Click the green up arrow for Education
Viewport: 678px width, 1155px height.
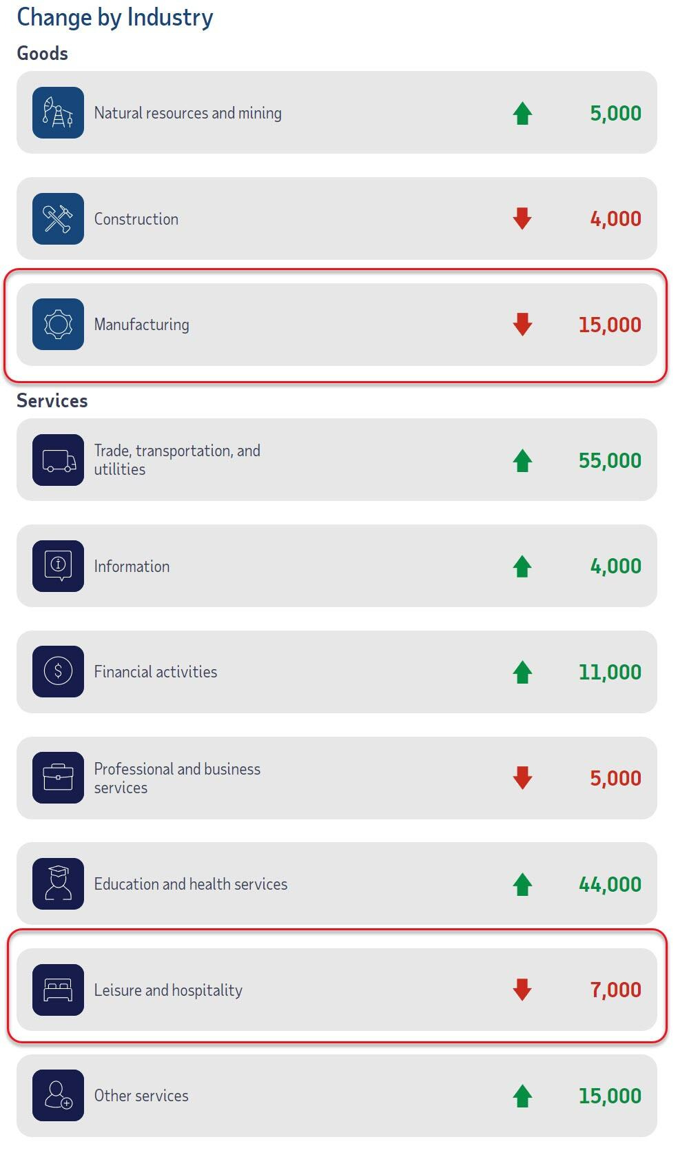522,884
